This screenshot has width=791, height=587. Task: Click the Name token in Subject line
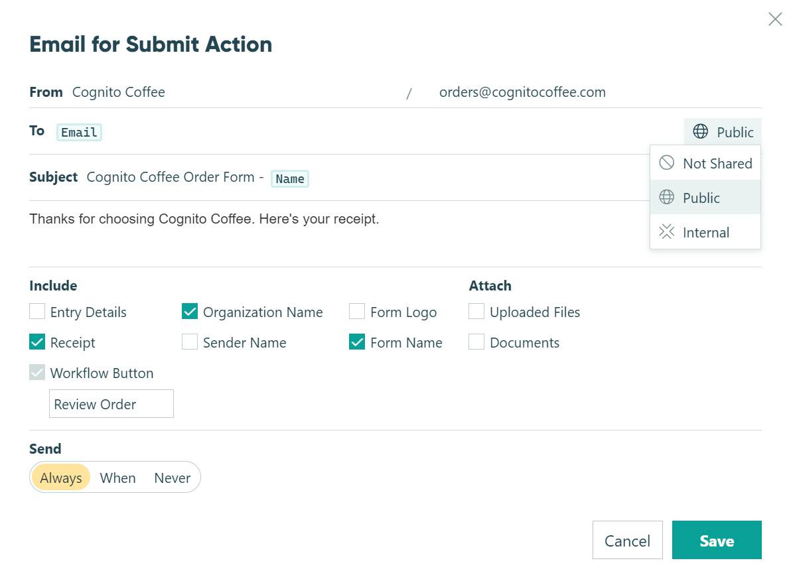pos(289,178)
